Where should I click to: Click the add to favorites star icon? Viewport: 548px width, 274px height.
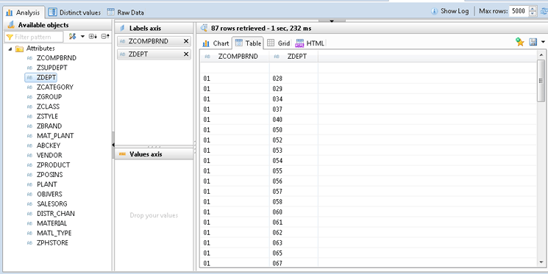coord(520,42)
